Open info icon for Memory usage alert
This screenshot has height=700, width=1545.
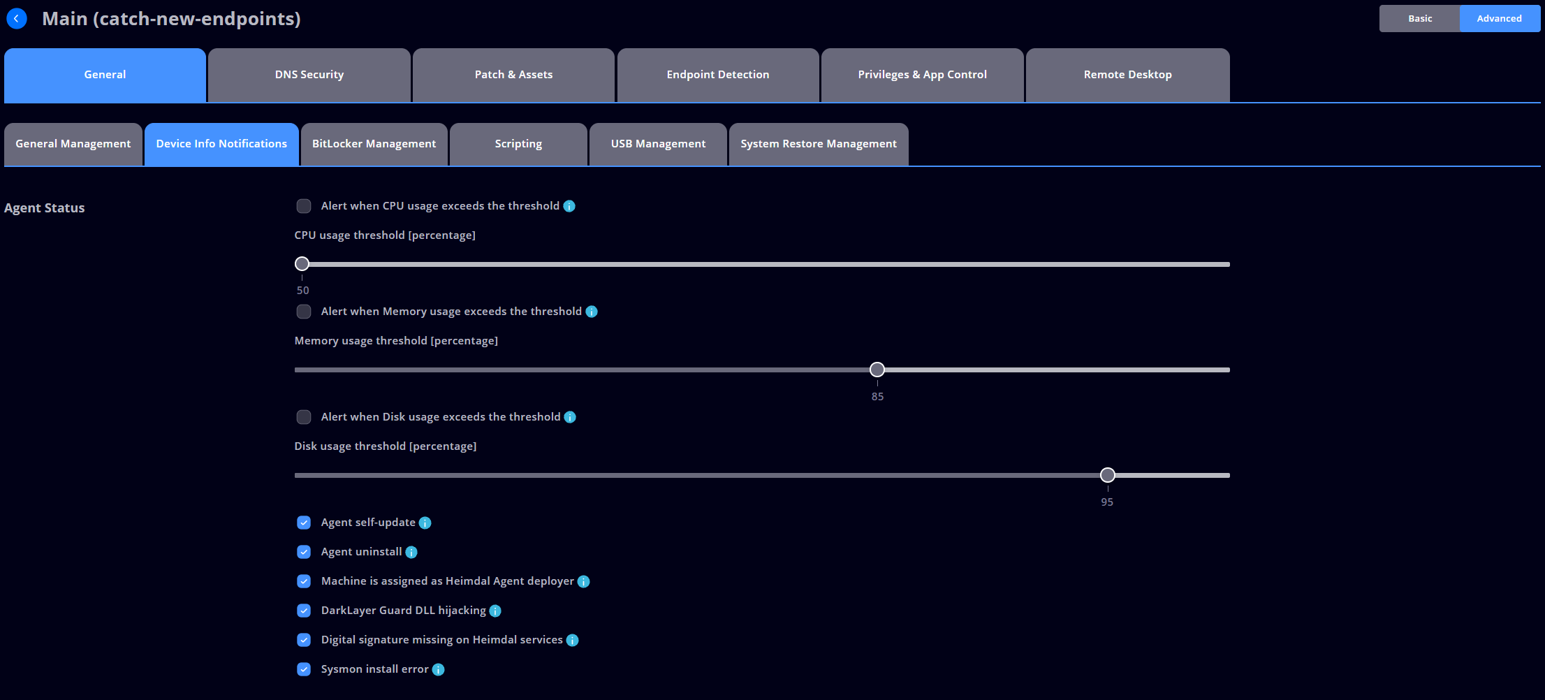(592, 312)
